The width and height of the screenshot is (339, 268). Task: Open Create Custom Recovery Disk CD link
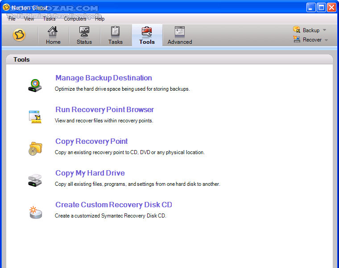pos(113,205)
